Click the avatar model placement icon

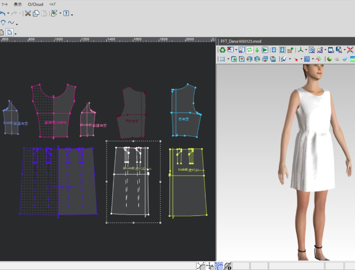[242, 50]
